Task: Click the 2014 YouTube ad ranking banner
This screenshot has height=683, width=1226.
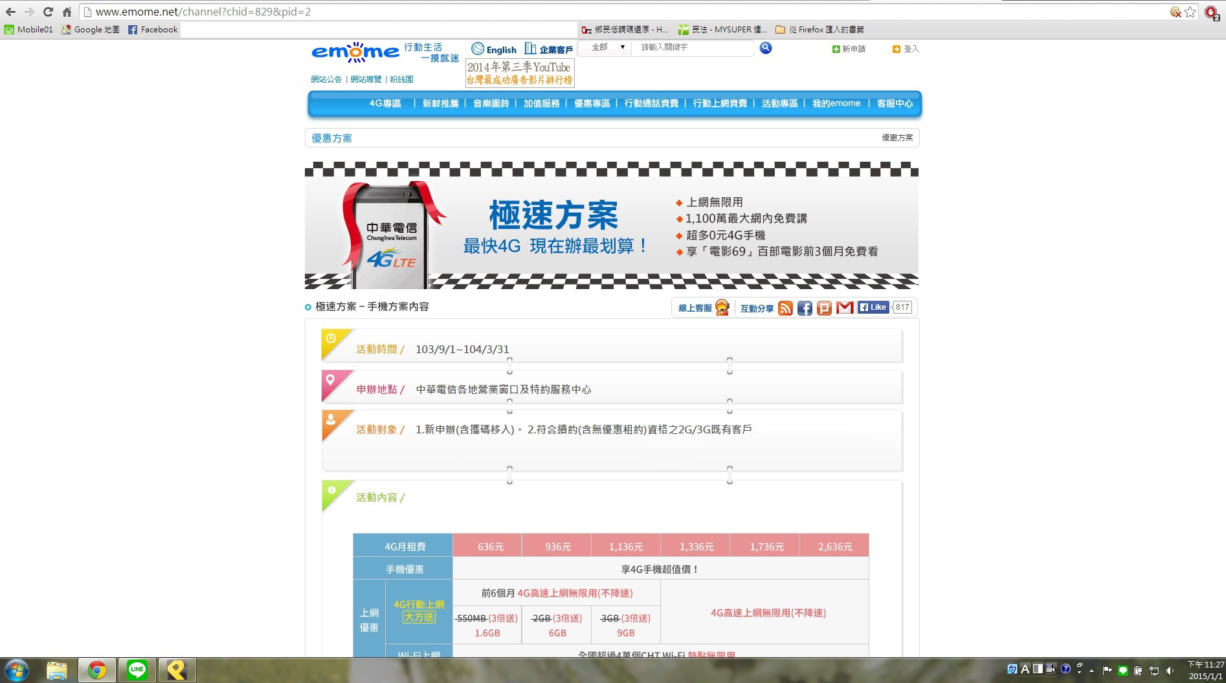Action: [520, 73]
